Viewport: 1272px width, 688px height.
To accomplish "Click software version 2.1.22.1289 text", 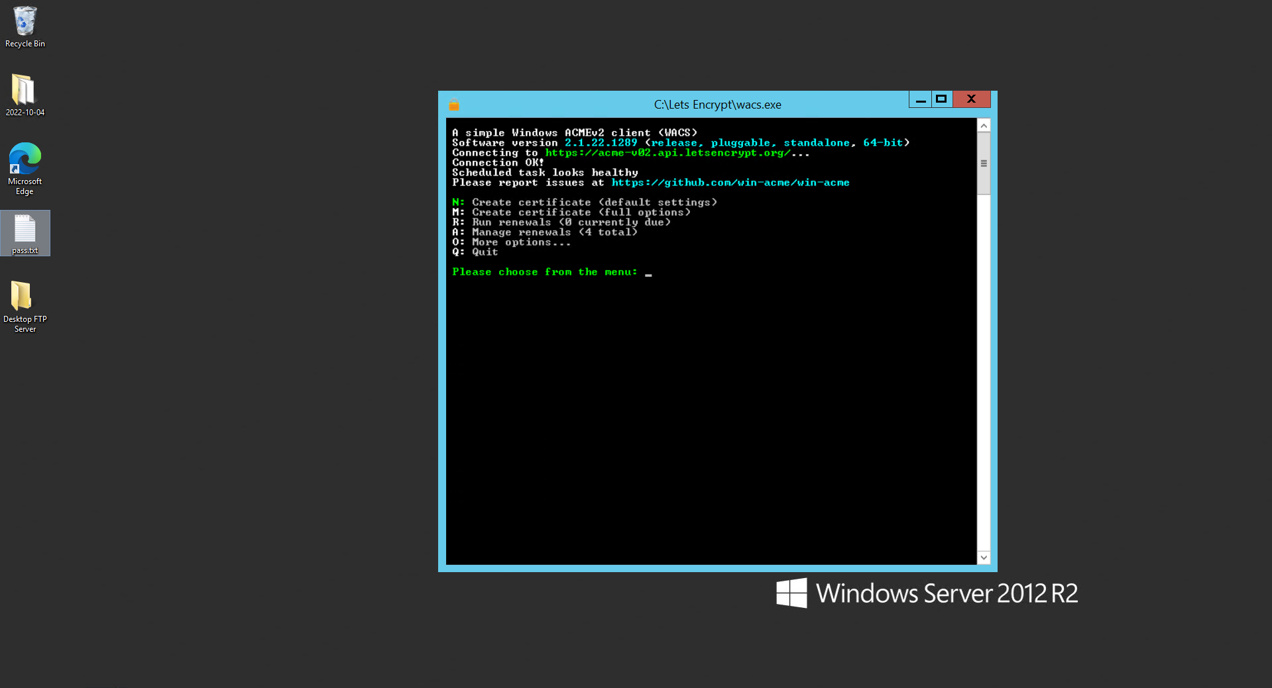I will [601, 143].
